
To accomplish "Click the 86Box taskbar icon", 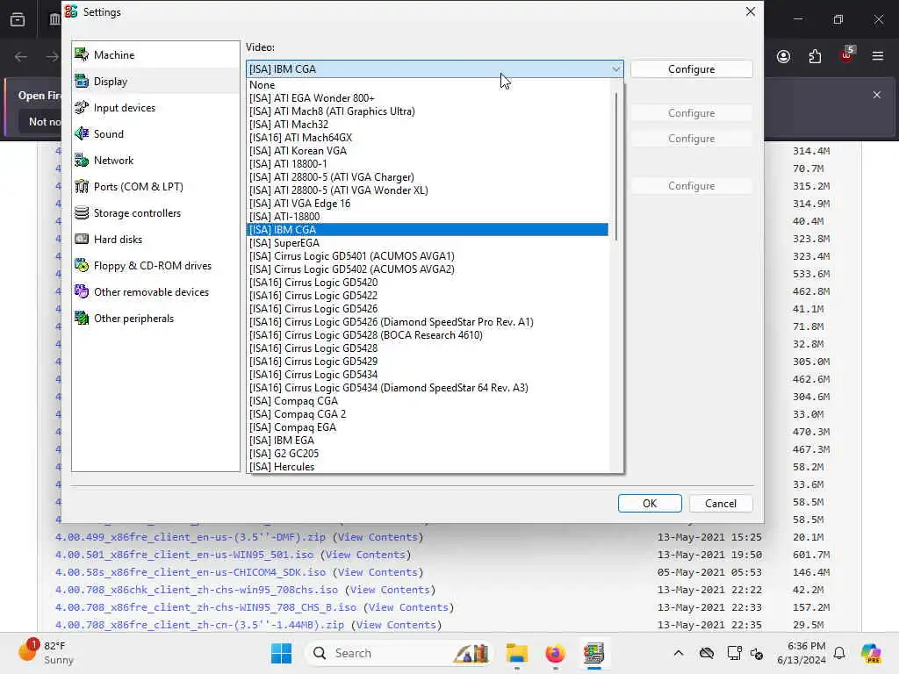I will coord(594,653).
